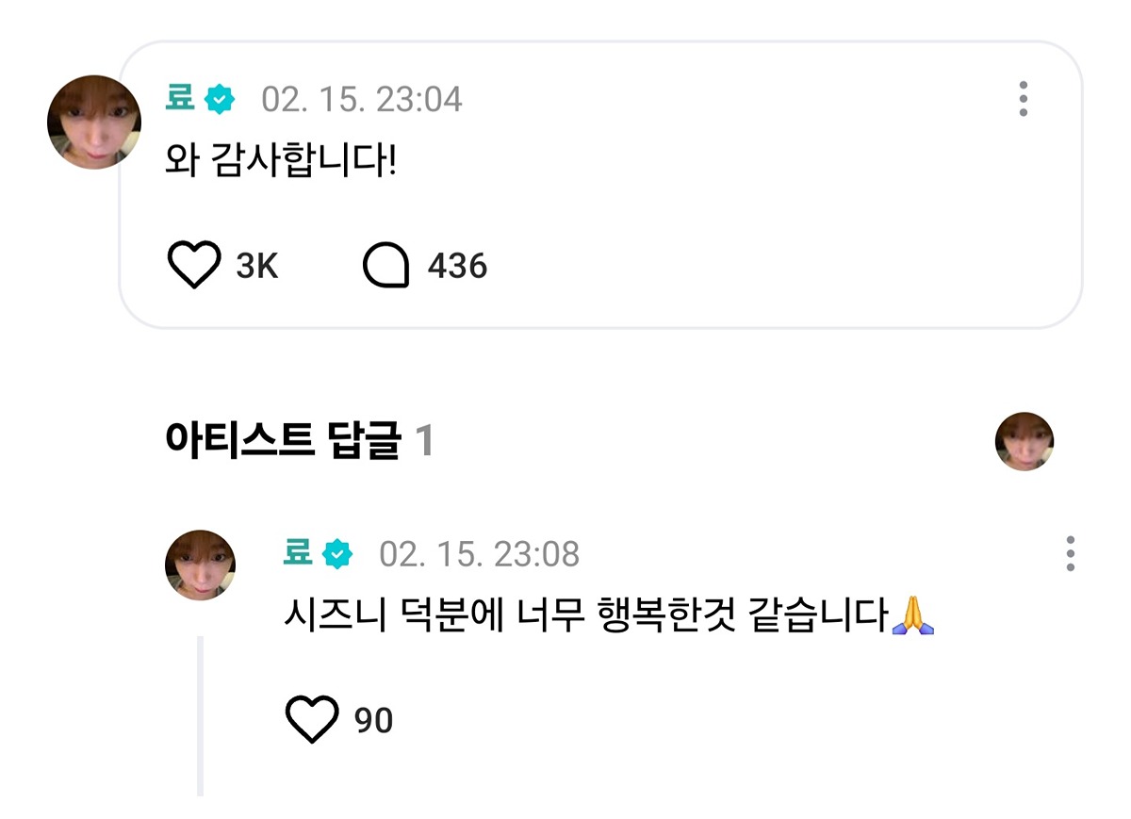Click the 90 like count on reply
1131x819 pixels.
coord(373,721)
